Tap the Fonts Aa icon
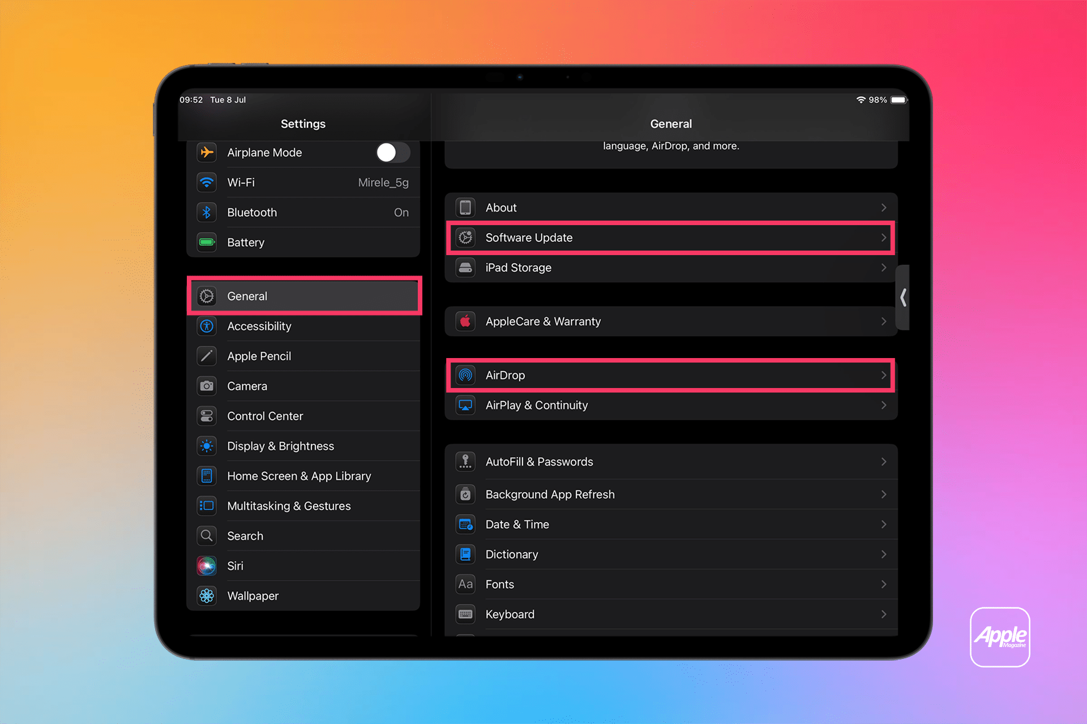The height and width of the screenshot is (724, 1087). 465,584
